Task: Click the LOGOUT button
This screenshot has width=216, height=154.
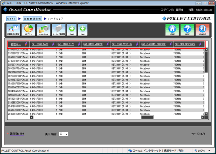Action: pyautogui.click(x=202, y=30)
